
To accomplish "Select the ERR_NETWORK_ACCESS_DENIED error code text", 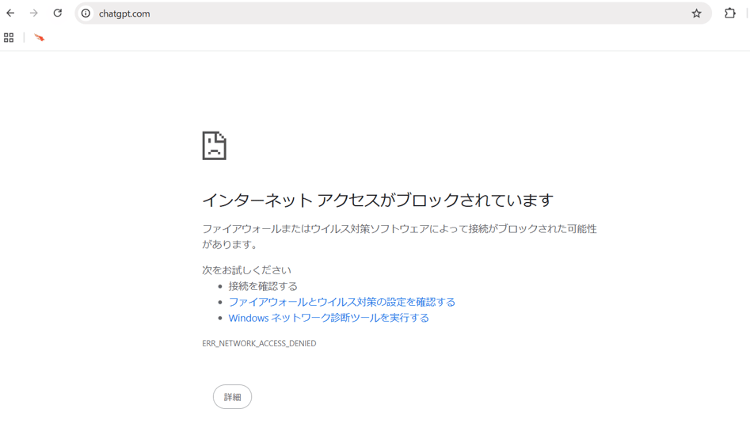I will tap(259, 343).
